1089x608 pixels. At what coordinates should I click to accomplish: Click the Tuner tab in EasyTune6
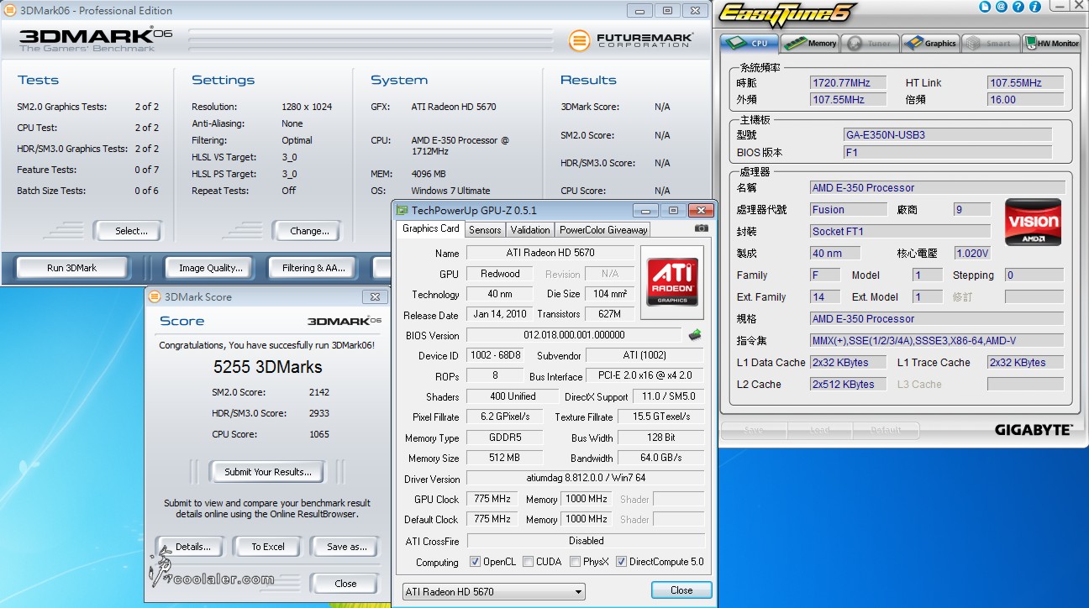click(x=871, y=43)
